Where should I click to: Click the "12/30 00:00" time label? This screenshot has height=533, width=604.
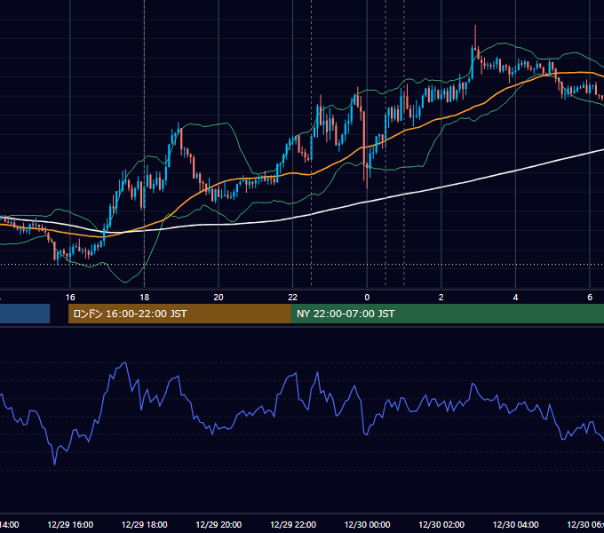click(x=367, y=525)
